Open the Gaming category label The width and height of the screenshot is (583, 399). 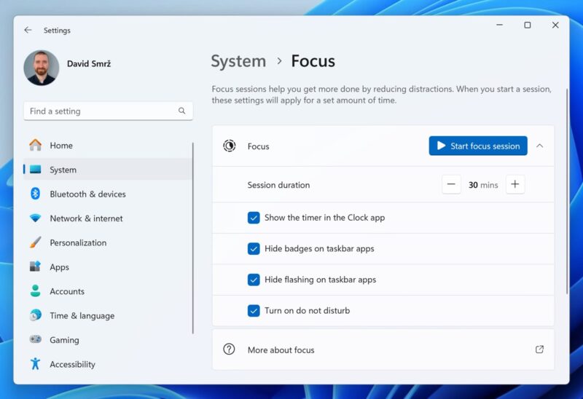[64, 340]
